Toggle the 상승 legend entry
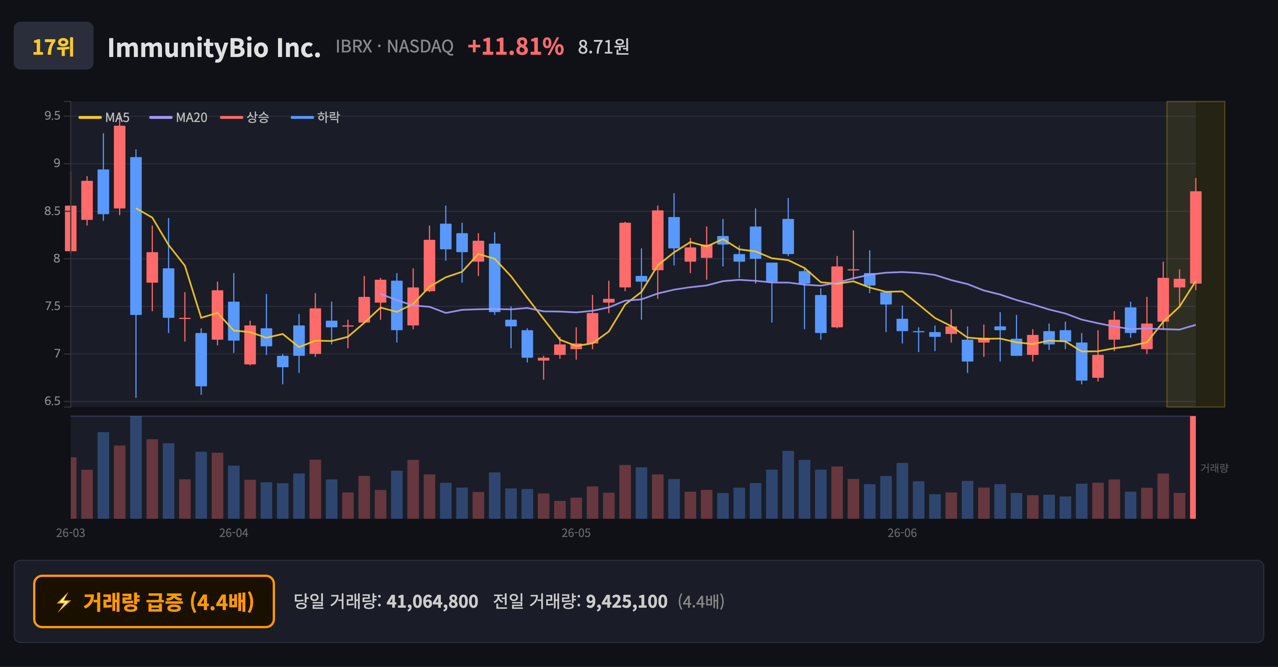 click(x=245, y=117)
